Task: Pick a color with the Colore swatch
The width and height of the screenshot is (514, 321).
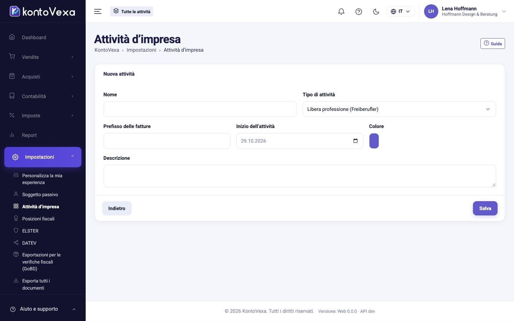Action: (374, 141)
